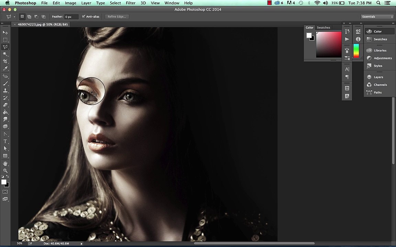Viewport: 396px width, 247px height.
Task: Activate the Eyedropper tool
Action: (x=5, y=69)
